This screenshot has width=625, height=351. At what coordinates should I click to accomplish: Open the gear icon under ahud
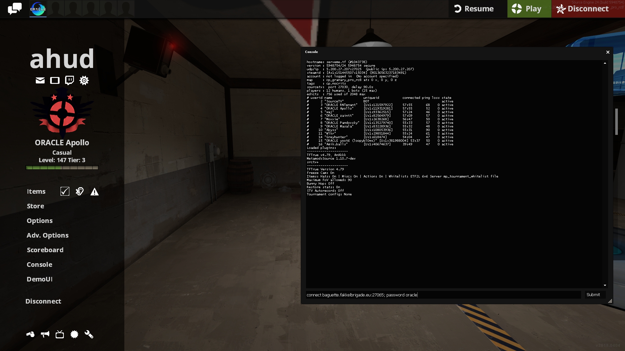click(84, 80)
